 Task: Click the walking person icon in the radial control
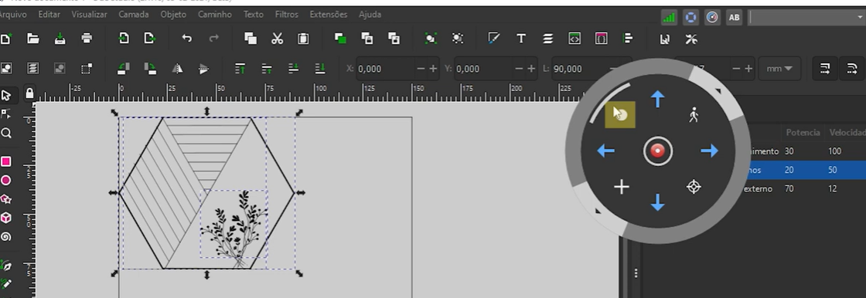pyautogui.click(x=694, y=115)
